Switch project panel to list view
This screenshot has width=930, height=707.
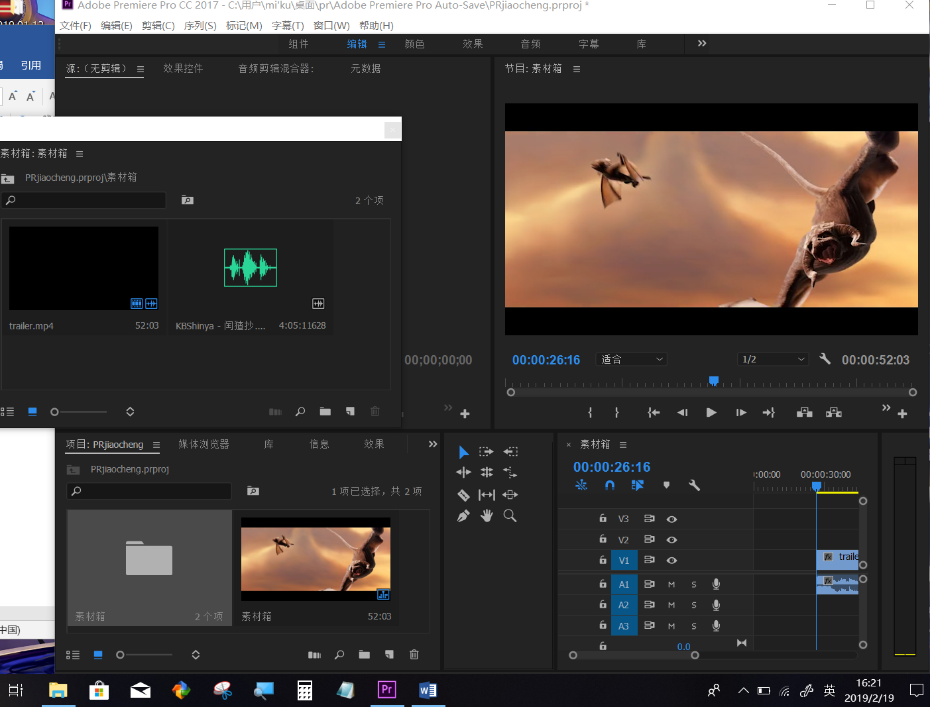tap(73, 655)
